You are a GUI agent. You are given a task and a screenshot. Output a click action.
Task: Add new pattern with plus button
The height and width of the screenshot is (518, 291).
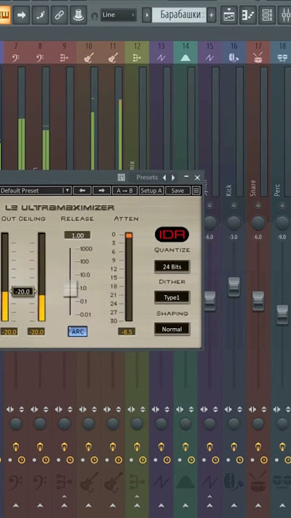tap(211, 15)
